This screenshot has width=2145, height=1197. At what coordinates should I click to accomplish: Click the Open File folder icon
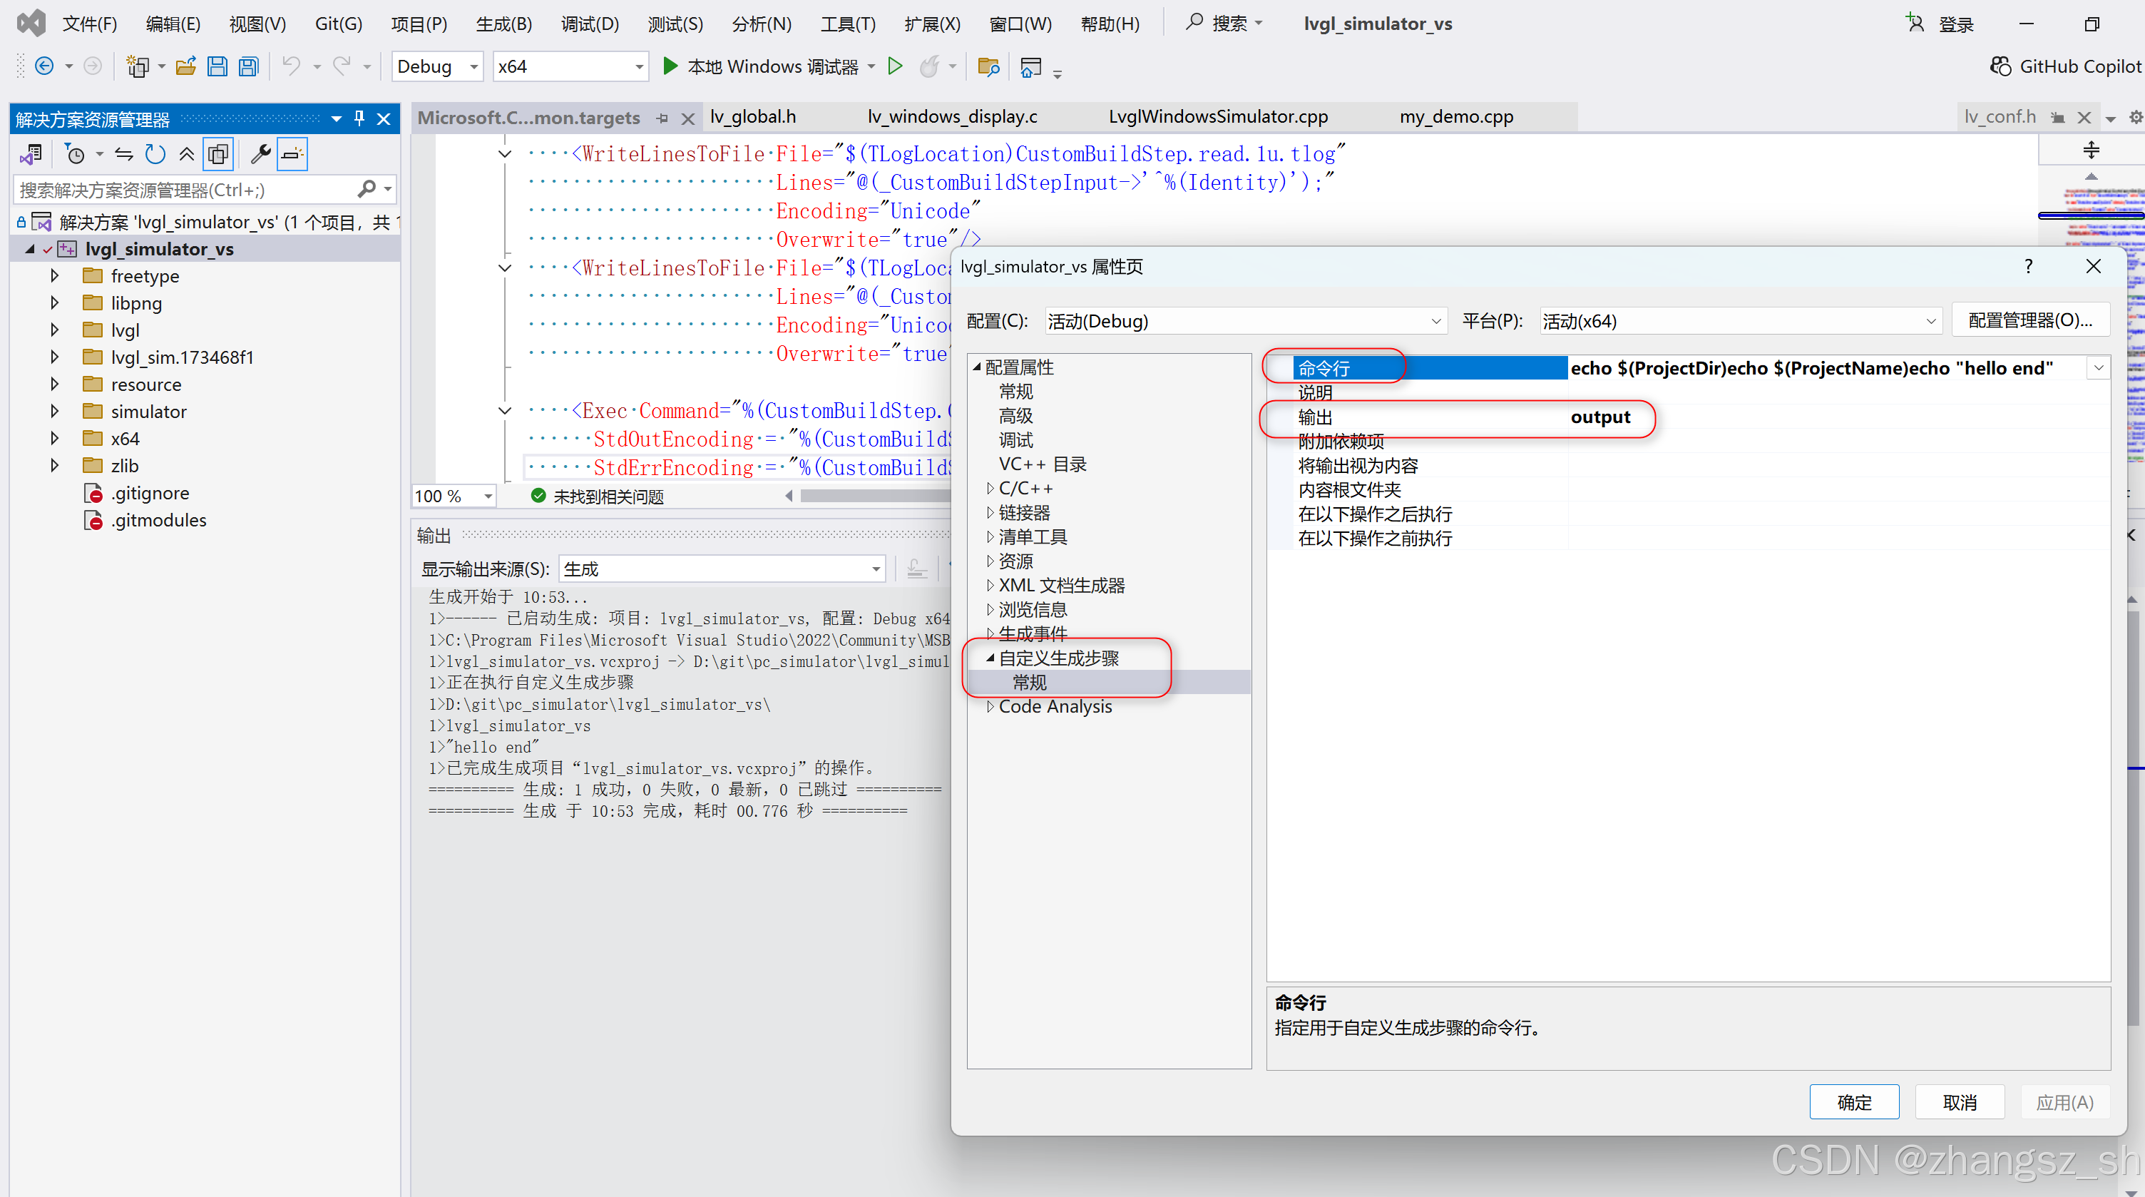coord(185,66)
